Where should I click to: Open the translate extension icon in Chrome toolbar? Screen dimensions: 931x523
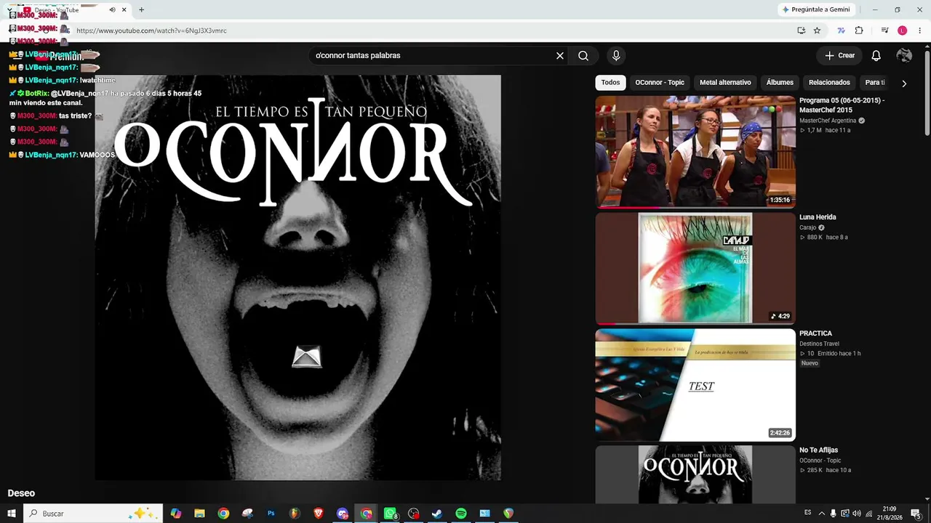point(842,31)
